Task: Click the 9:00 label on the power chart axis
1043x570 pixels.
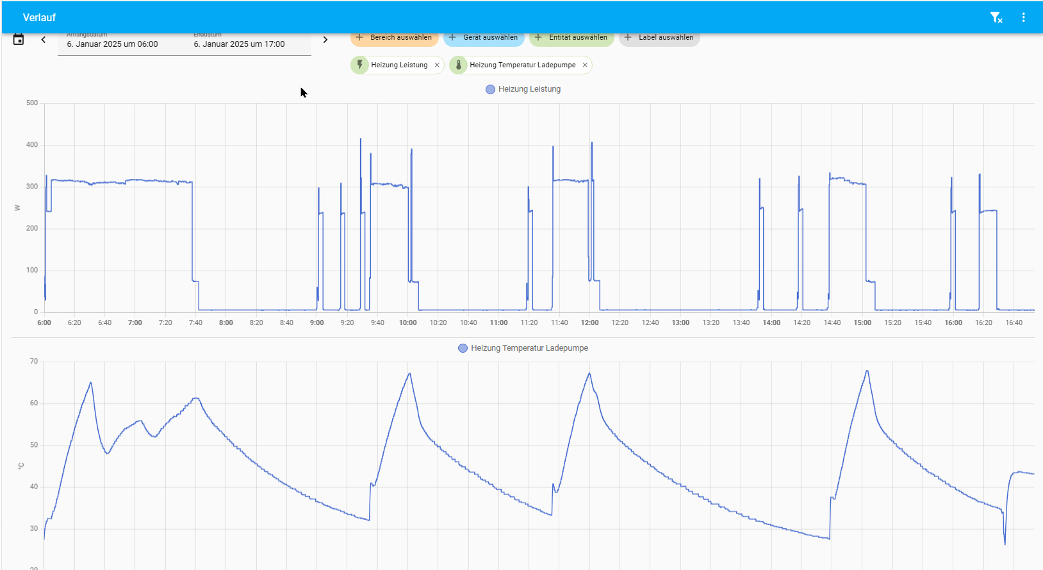Action: (317, 323)
